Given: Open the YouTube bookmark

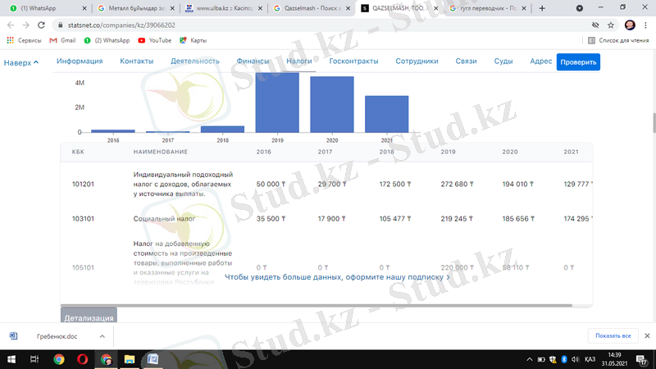Looking at the screenshot, I should click(154, 40).
